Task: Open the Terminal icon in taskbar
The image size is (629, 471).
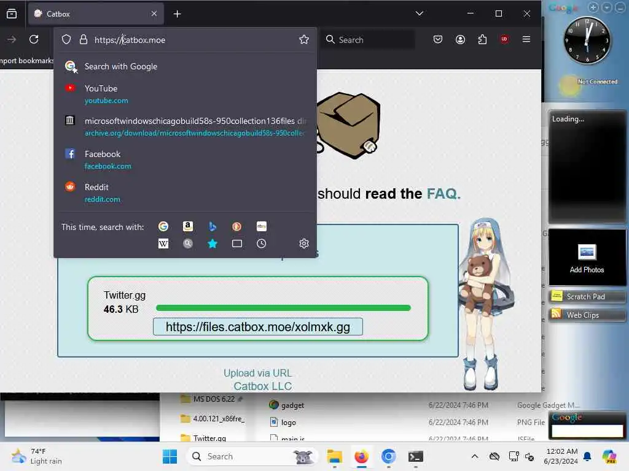Action: click(x=415, y=456)
